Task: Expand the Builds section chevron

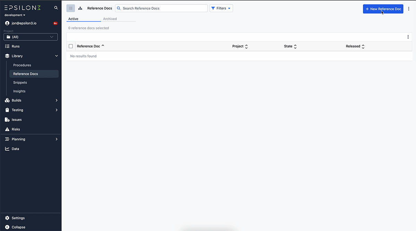Action: tap(57, 100)
